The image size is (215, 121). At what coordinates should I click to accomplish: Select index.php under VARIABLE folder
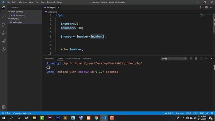tap(17, 22)
